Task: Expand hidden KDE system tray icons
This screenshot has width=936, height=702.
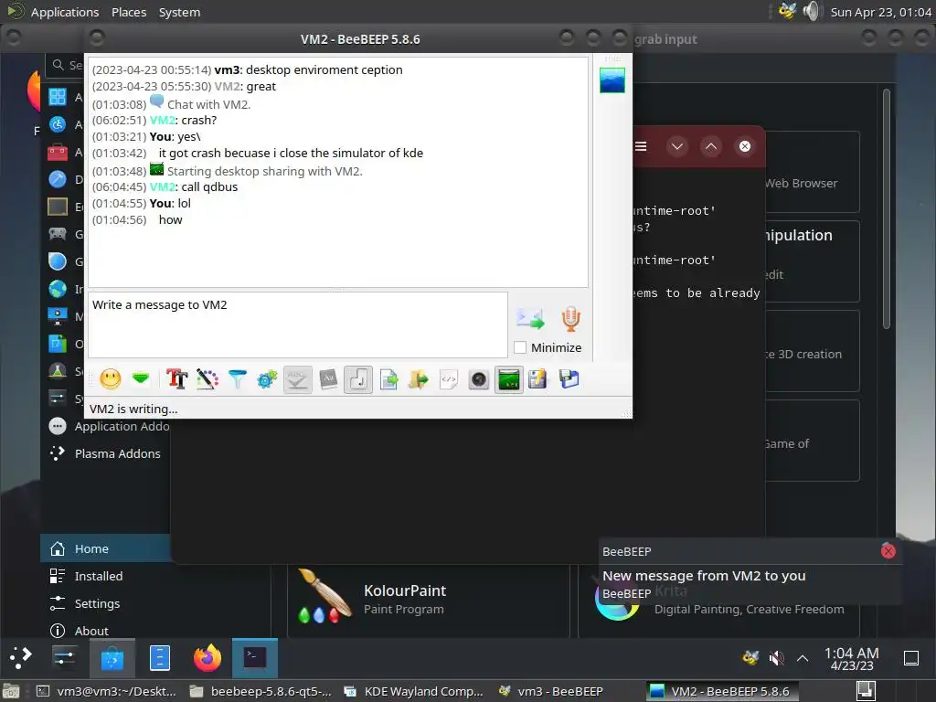Action: [x=803, y=658]
